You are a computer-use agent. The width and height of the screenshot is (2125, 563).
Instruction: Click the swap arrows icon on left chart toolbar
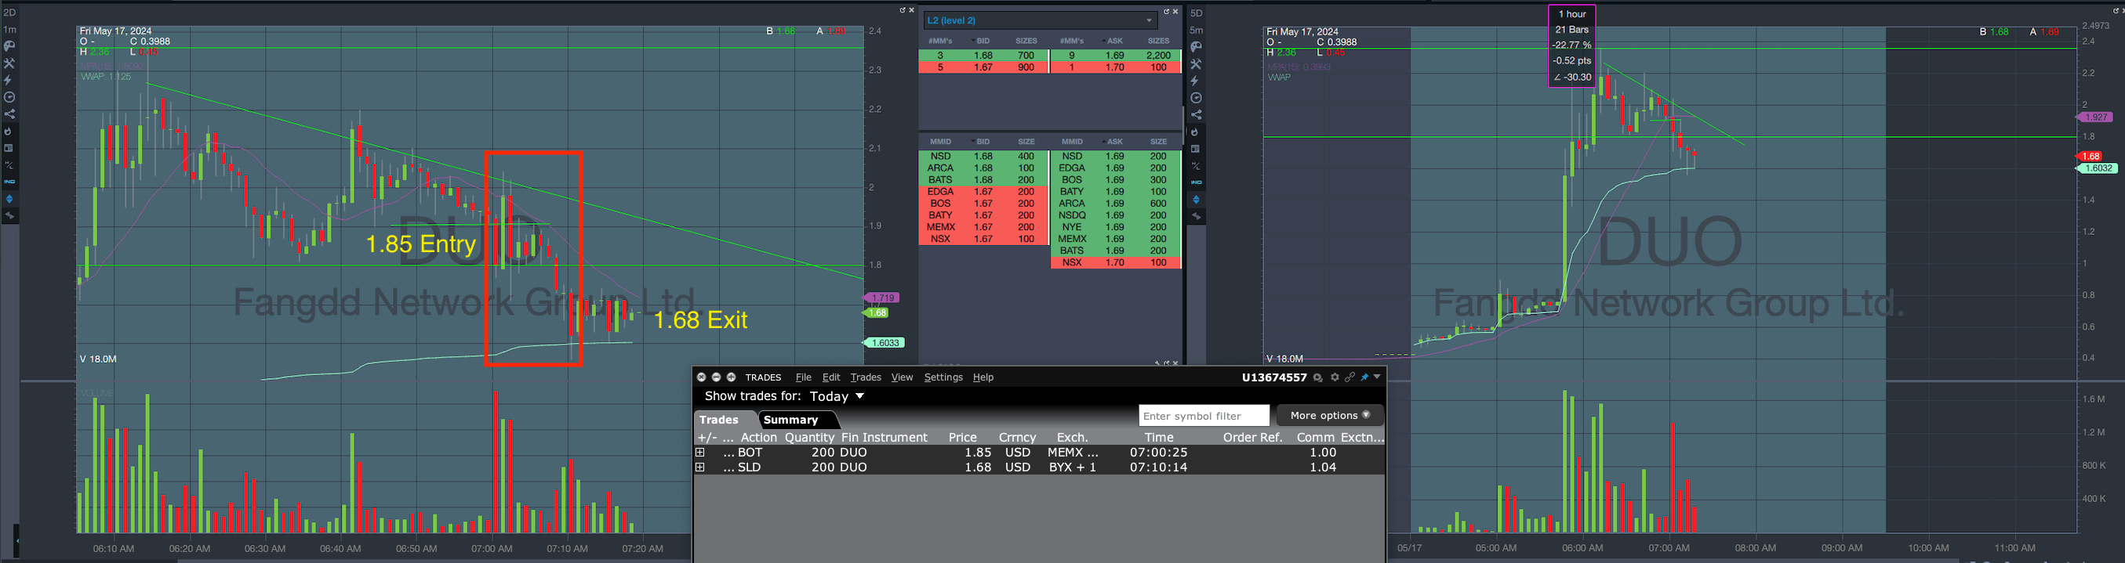tap(9, 216)
